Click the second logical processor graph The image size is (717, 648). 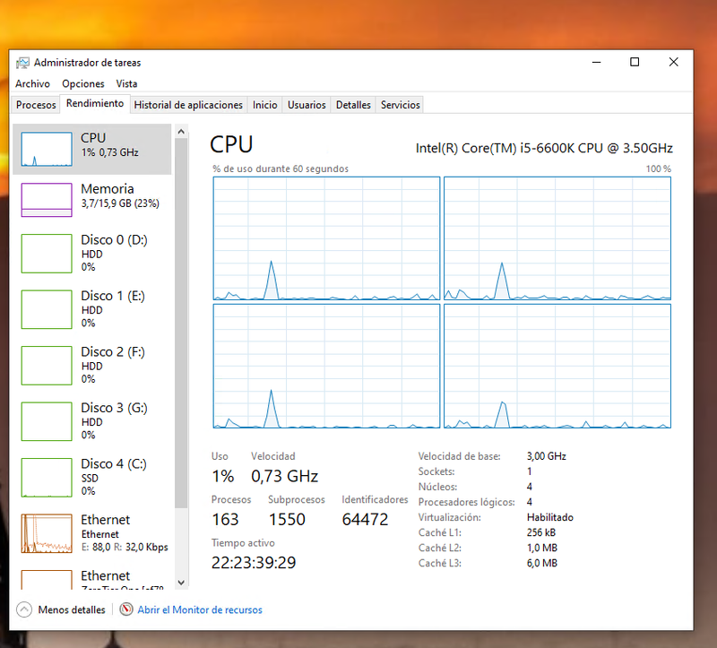click(x=557, y=238)
